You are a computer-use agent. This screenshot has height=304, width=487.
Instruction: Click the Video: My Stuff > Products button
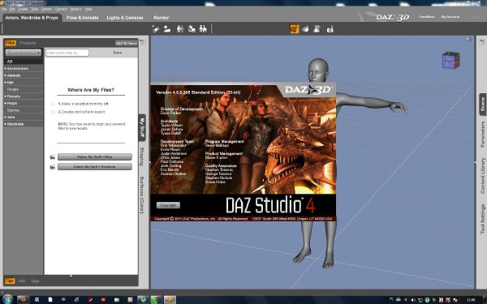click(95, 167)
